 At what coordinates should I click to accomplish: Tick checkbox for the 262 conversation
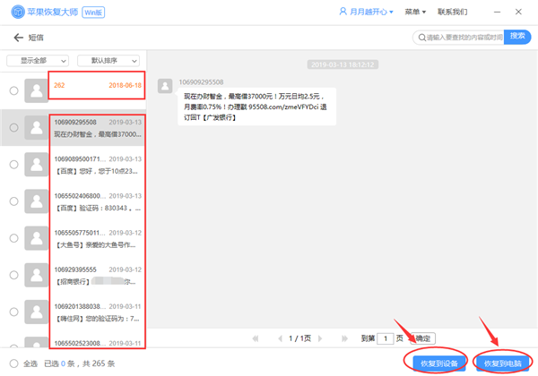pyautogui.click(x=13, y=90)
